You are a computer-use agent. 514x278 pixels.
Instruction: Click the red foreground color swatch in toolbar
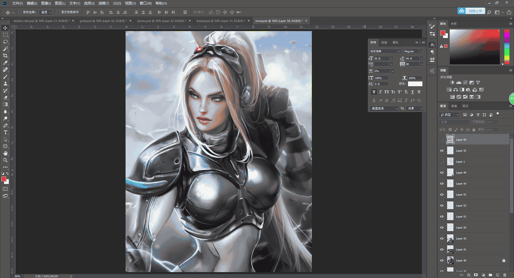click(x=4, y=179)
